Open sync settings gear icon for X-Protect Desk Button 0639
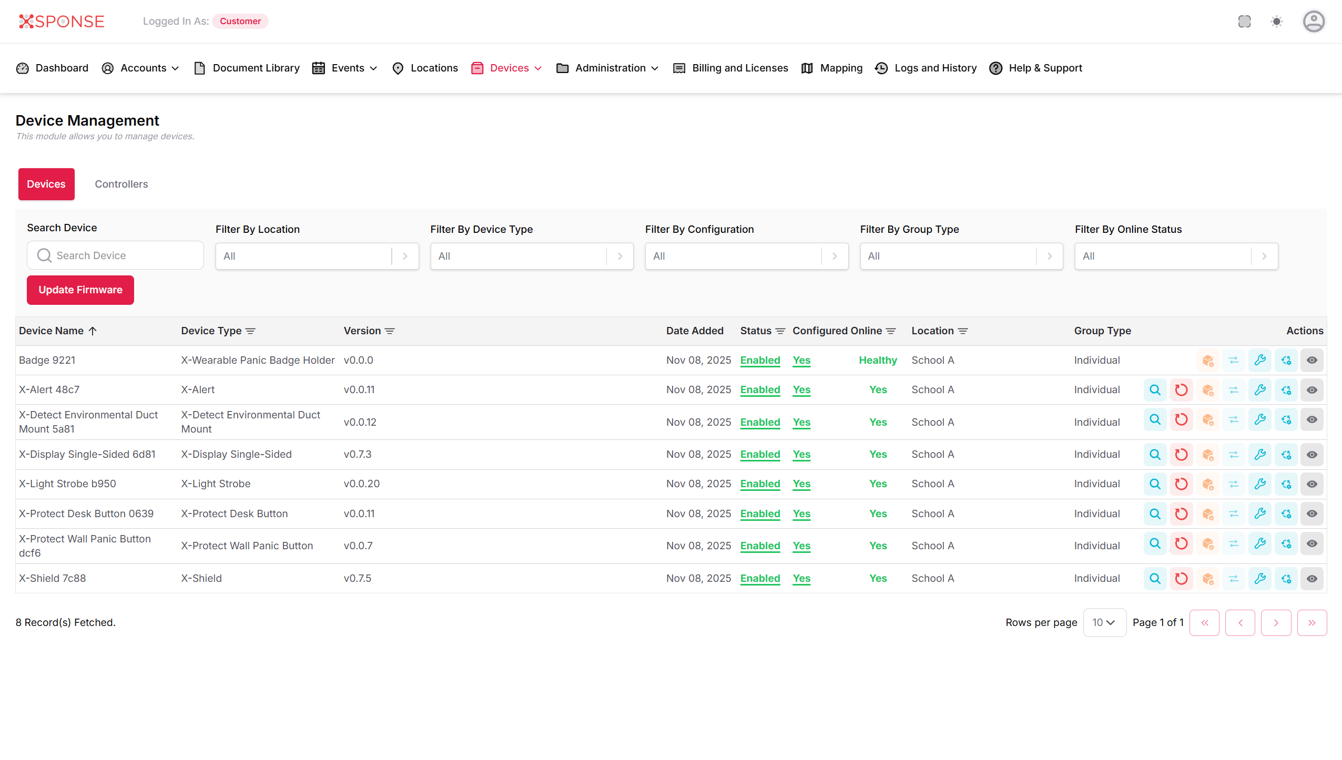 point(1286,513)
